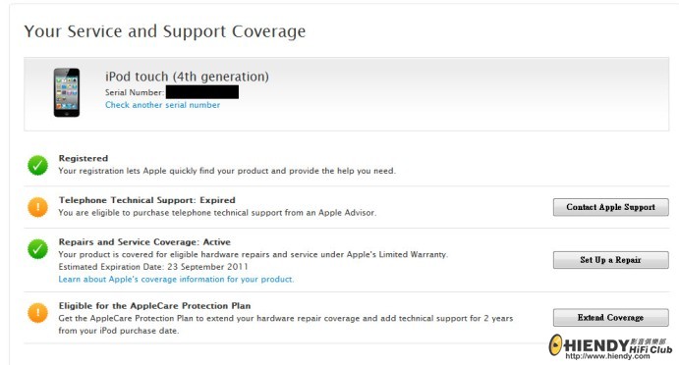Click the Registered heading text

[x=84, y=158]
